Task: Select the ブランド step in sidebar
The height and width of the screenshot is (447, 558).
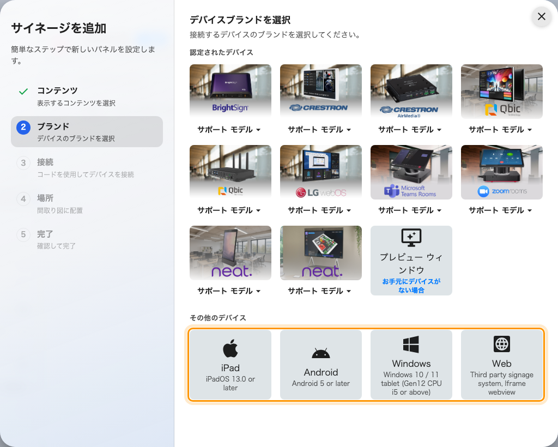Action: coord(87,132)
